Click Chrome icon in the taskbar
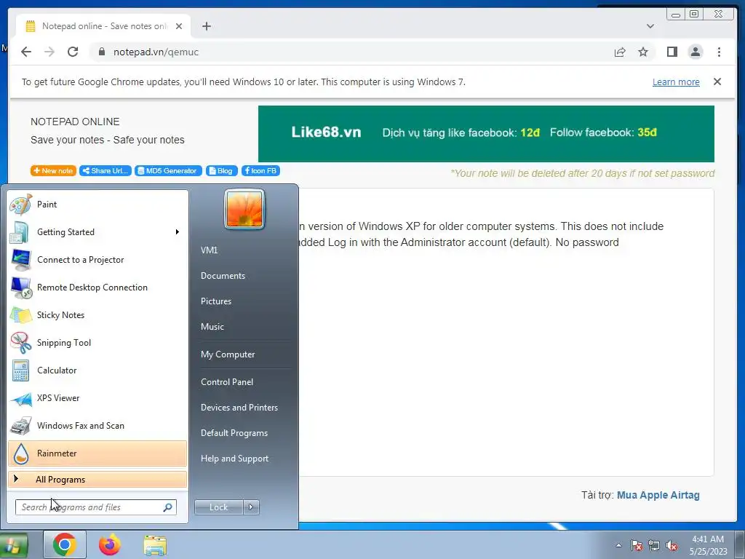Viewport: 745px width, 559px height. pyautogui.click(x=65, y=544)
